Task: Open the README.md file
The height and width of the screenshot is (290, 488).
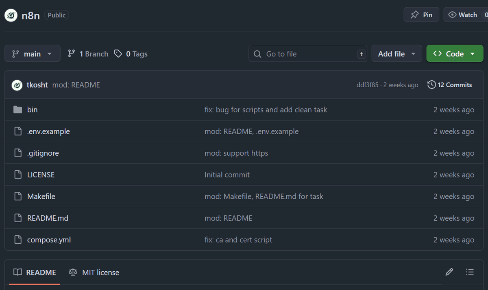Action: point(48,218)
